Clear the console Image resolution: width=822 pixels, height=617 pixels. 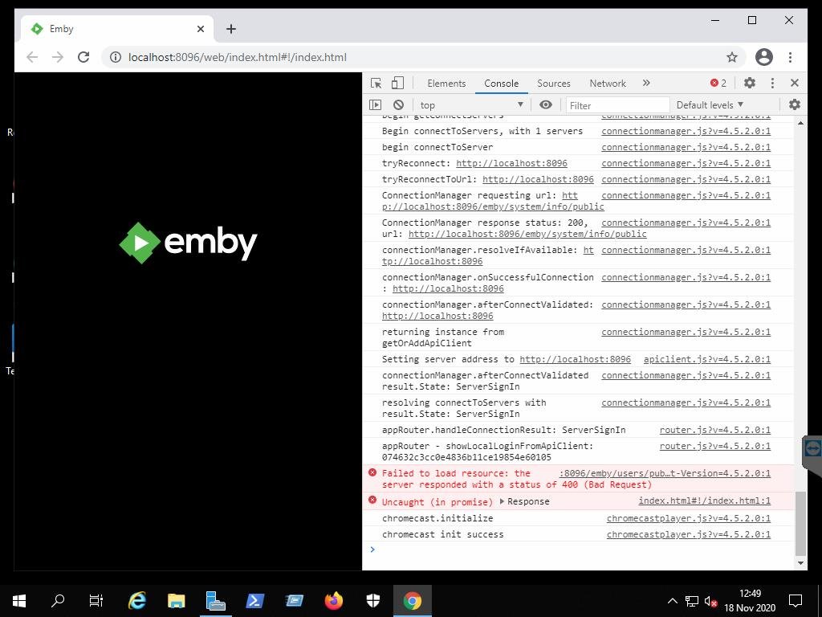click(398, 105)
